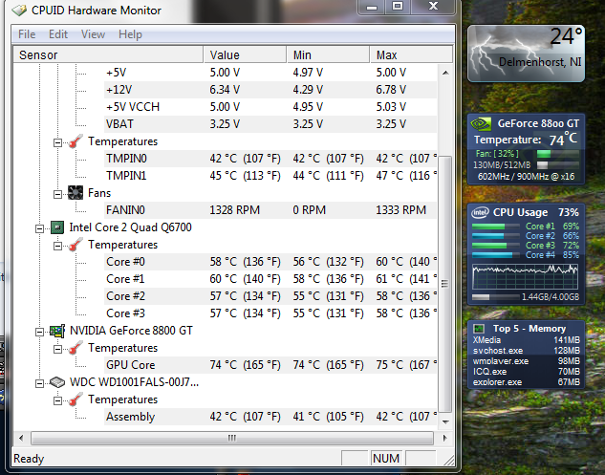605x475 pixels.
Task: Click the horizontal scrollbar thumb
Action: tap(232, 439)
